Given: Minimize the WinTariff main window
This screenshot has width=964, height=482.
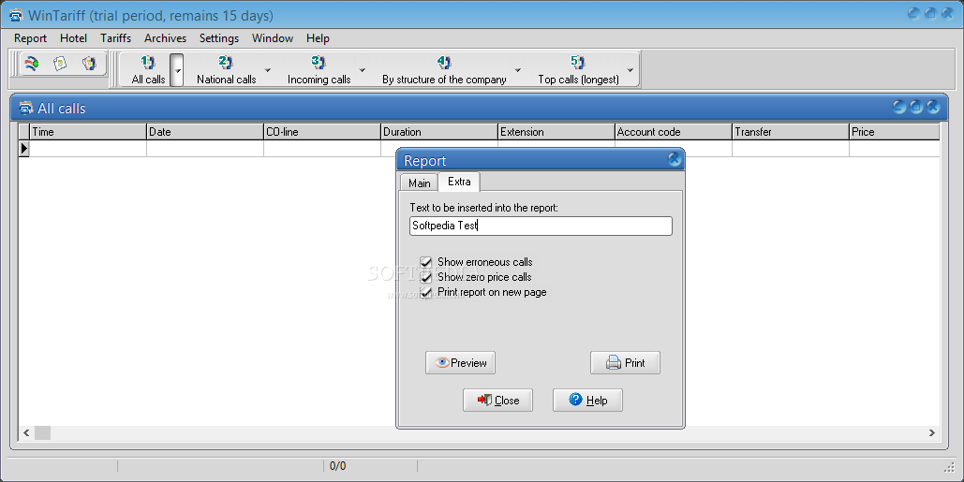Looking at the screenshot, I should tap(914, 13).
